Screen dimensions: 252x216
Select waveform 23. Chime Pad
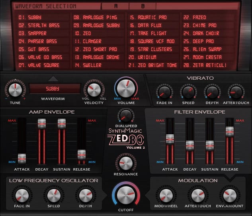[200, 26]
